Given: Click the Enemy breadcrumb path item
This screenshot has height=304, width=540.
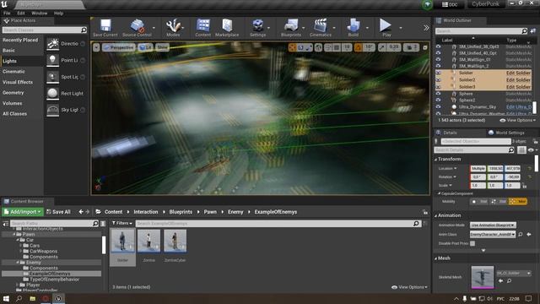Looking at the screenshot, I should pos(235,212).
